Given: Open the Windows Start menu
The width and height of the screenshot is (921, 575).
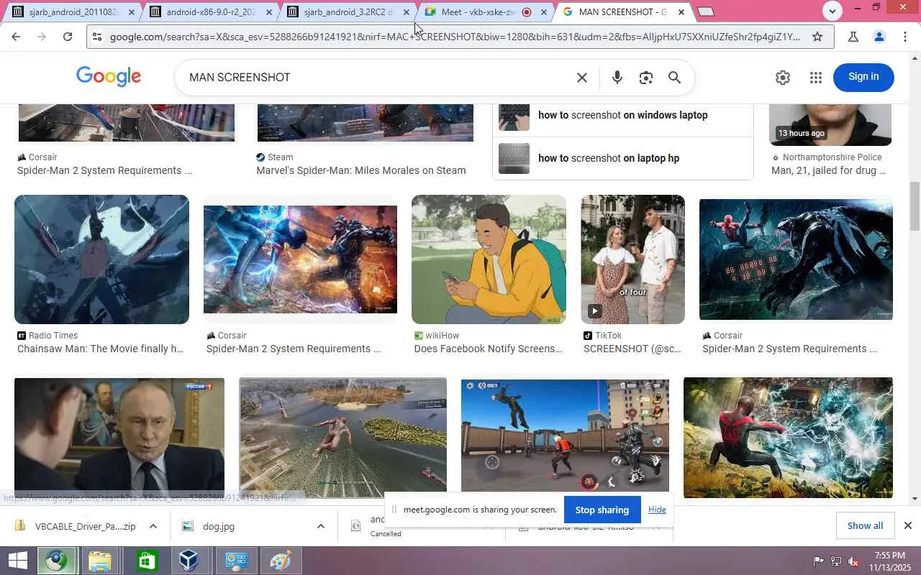Looking at the screenshot, I should pos(17,561).
